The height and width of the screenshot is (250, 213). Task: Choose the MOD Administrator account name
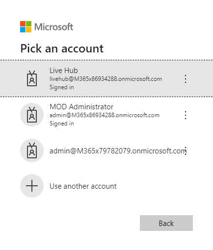81,107
